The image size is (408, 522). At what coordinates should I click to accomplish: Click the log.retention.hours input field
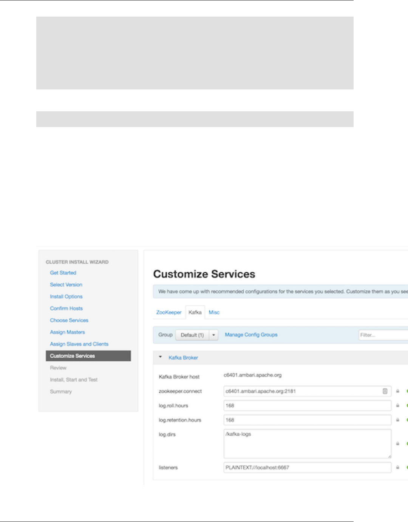point(308,420)
